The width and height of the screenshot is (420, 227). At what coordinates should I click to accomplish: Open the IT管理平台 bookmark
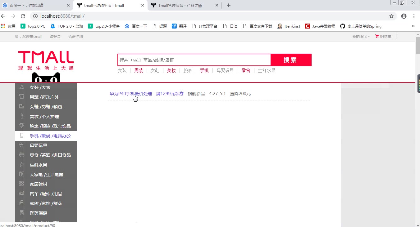205,26
